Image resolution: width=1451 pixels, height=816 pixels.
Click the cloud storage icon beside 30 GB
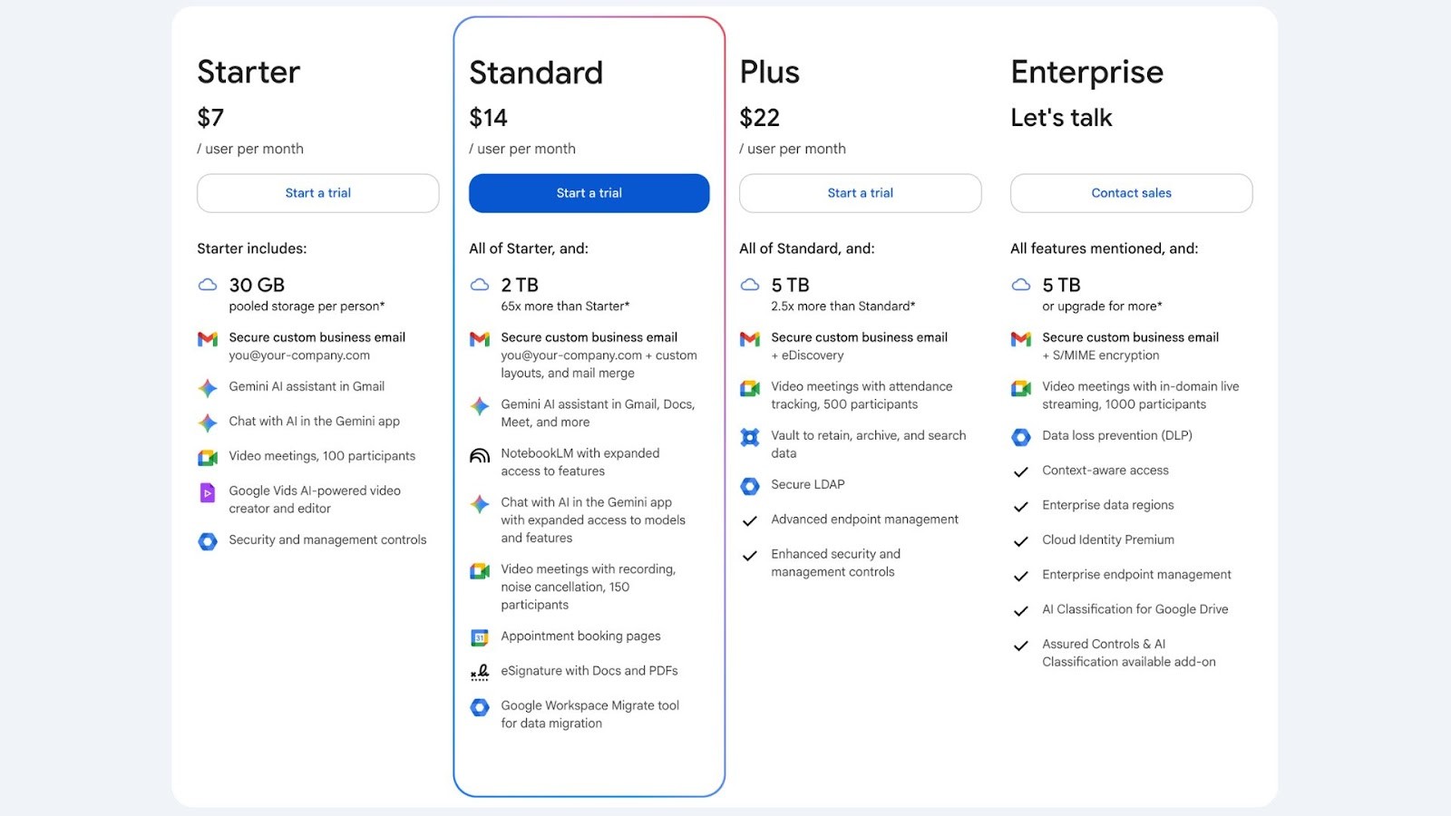[x=208, y=285]
